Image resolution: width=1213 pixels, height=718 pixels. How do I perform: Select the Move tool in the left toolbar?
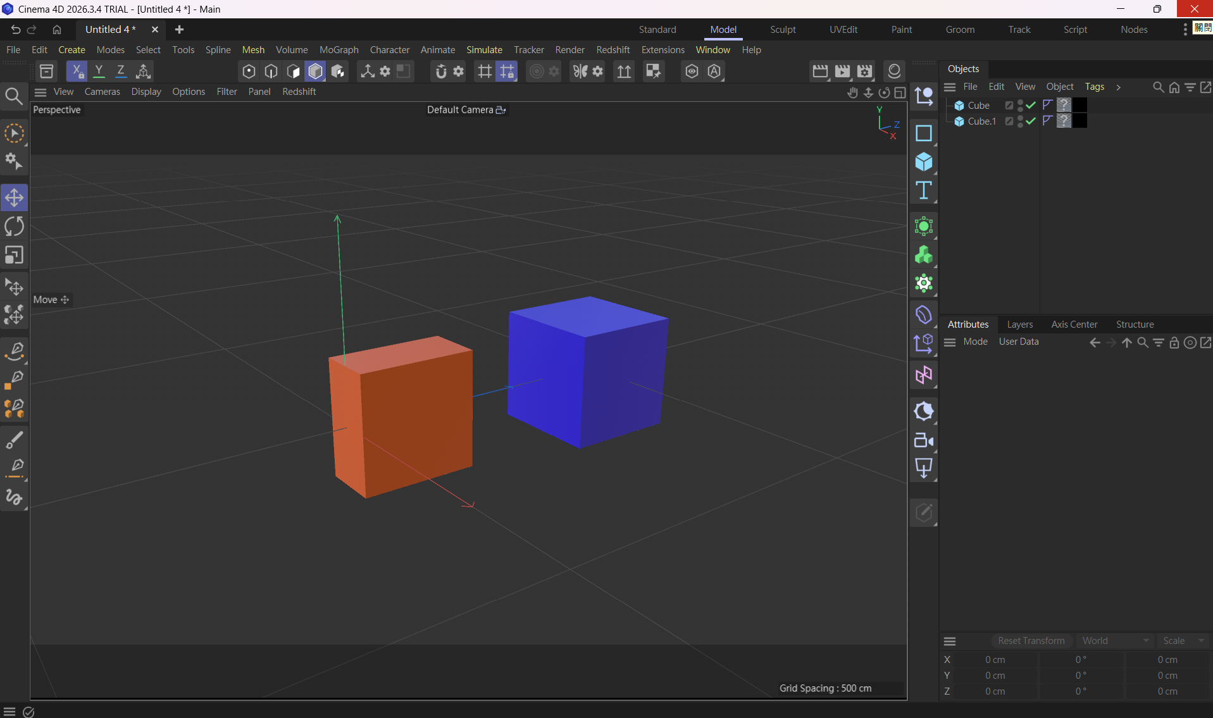[x=14, y=197]
